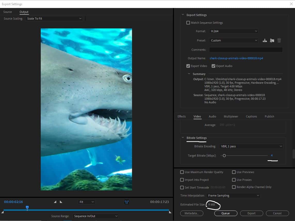Enable Use Maximum Render Quality
The image size is (295, 221).
(x=182, y=172)
